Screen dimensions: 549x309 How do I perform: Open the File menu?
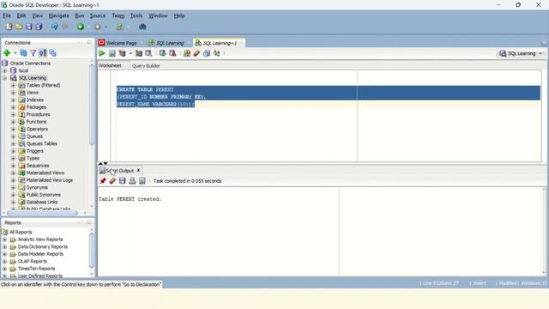[7, 15]
